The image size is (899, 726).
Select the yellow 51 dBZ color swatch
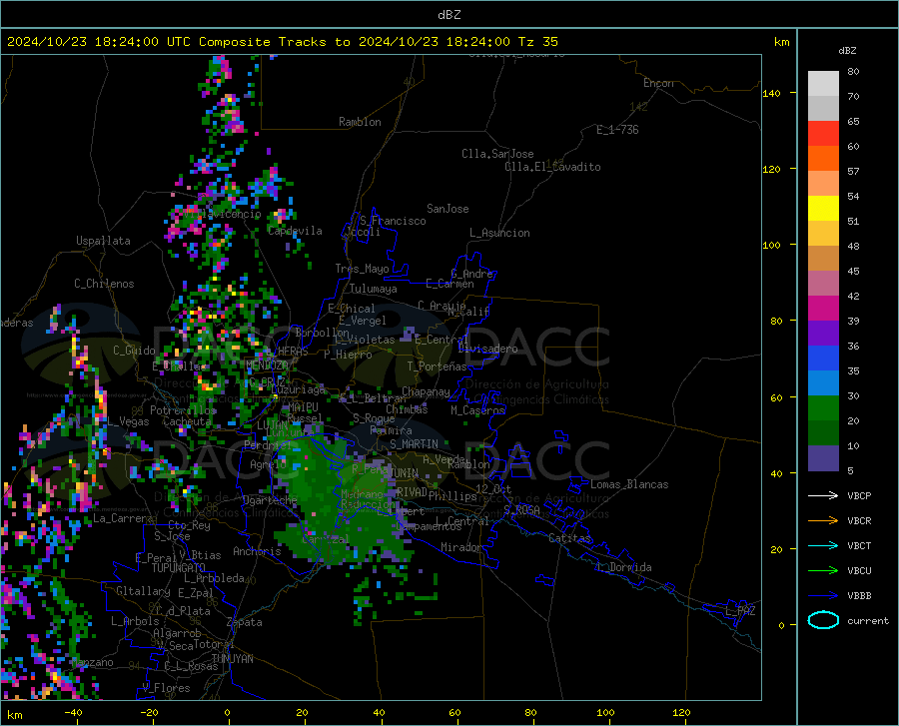(823, 209)
